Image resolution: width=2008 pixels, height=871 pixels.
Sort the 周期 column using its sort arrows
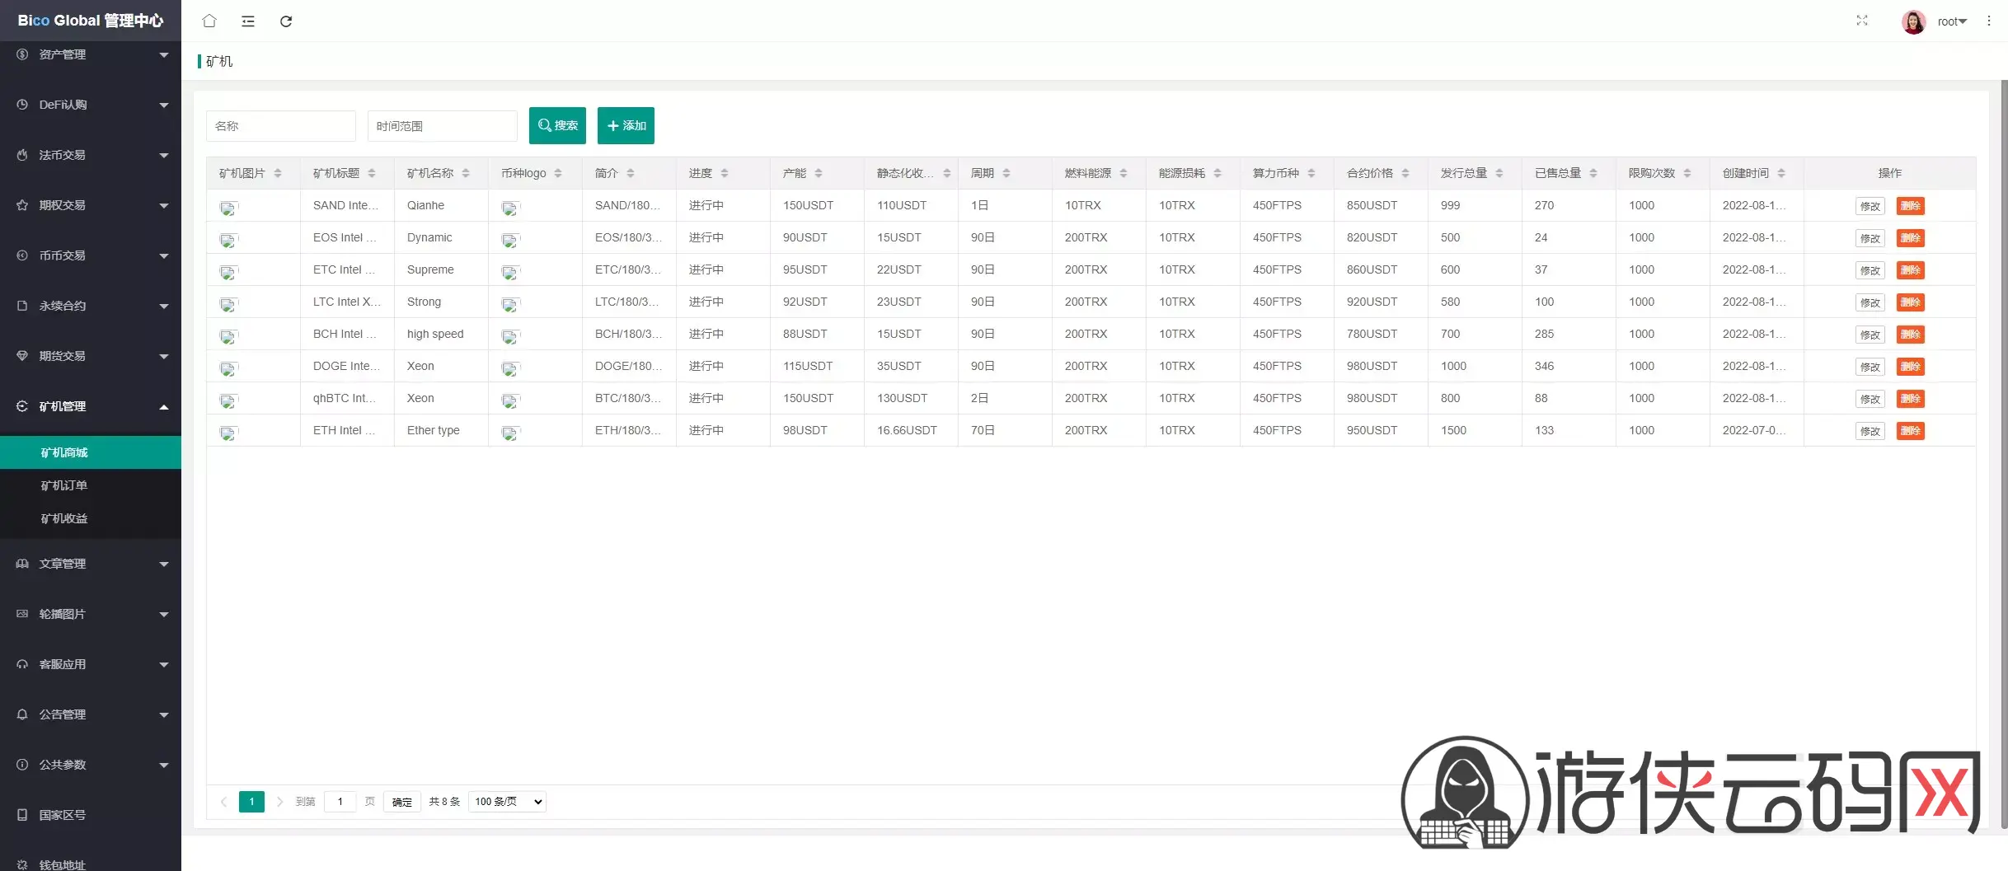tap(1006, 173)
